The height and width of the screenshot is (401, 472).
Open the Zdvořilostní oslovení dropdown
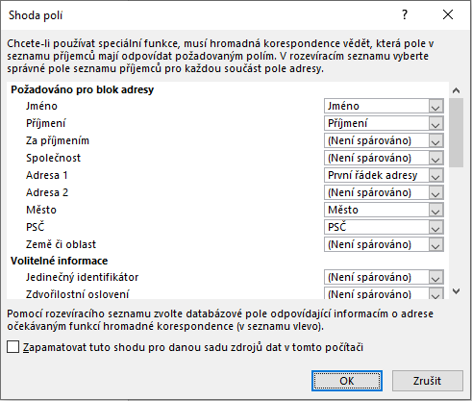click(384, 293)
